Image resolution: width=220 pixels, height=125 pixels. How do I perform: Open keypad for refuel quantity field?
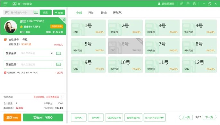coord(58,64)
